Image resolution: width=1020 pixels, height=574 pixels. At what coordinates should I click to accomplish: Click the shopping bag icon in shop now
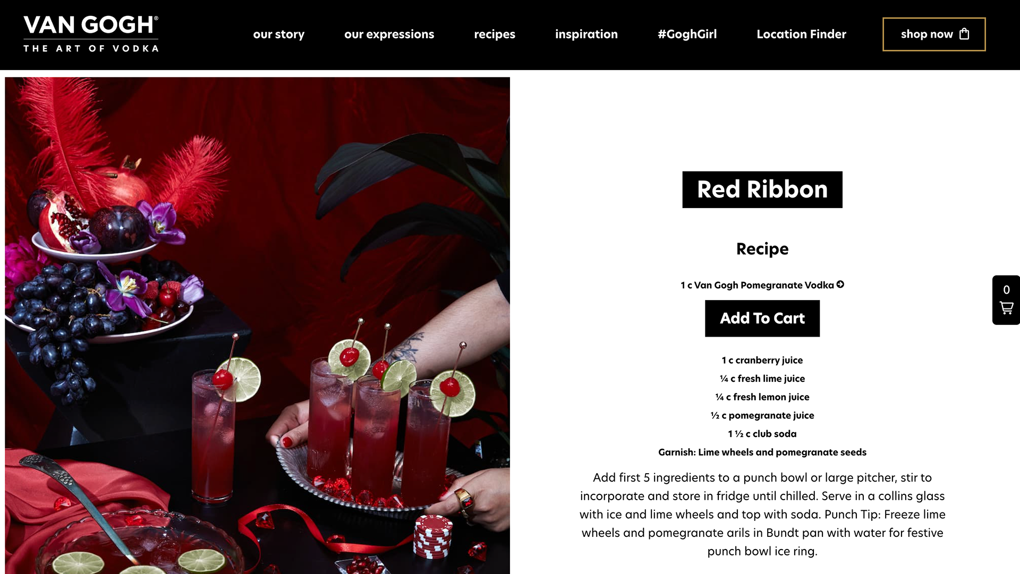(964, 34)
